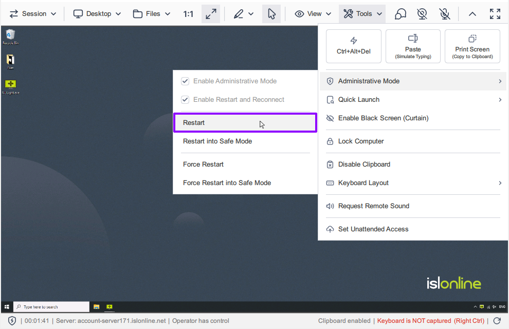
Task: Click Request Remote Sound
Action: (x=413, y=206)
